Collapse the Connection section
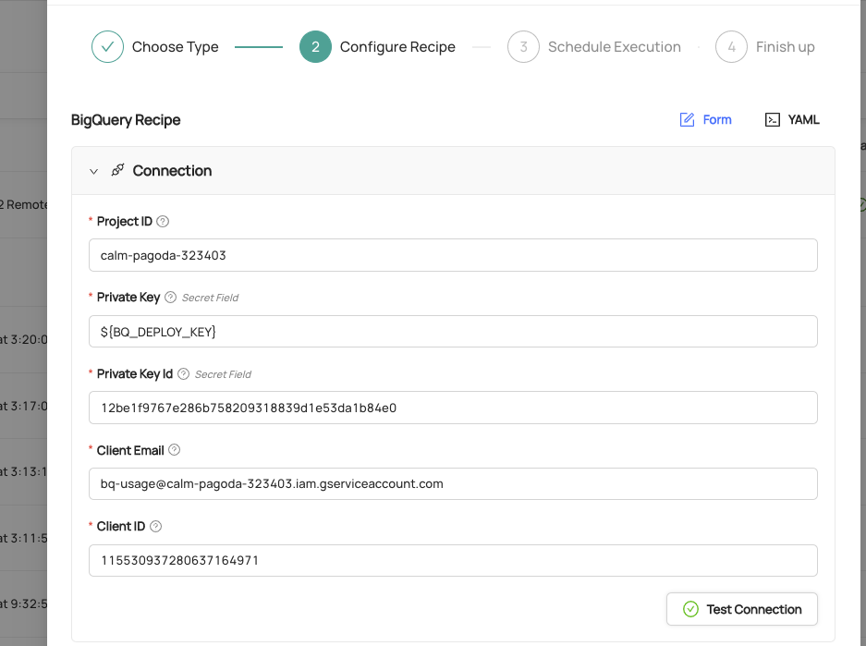This screenshot has height=646, width=866. click(93, 171)
